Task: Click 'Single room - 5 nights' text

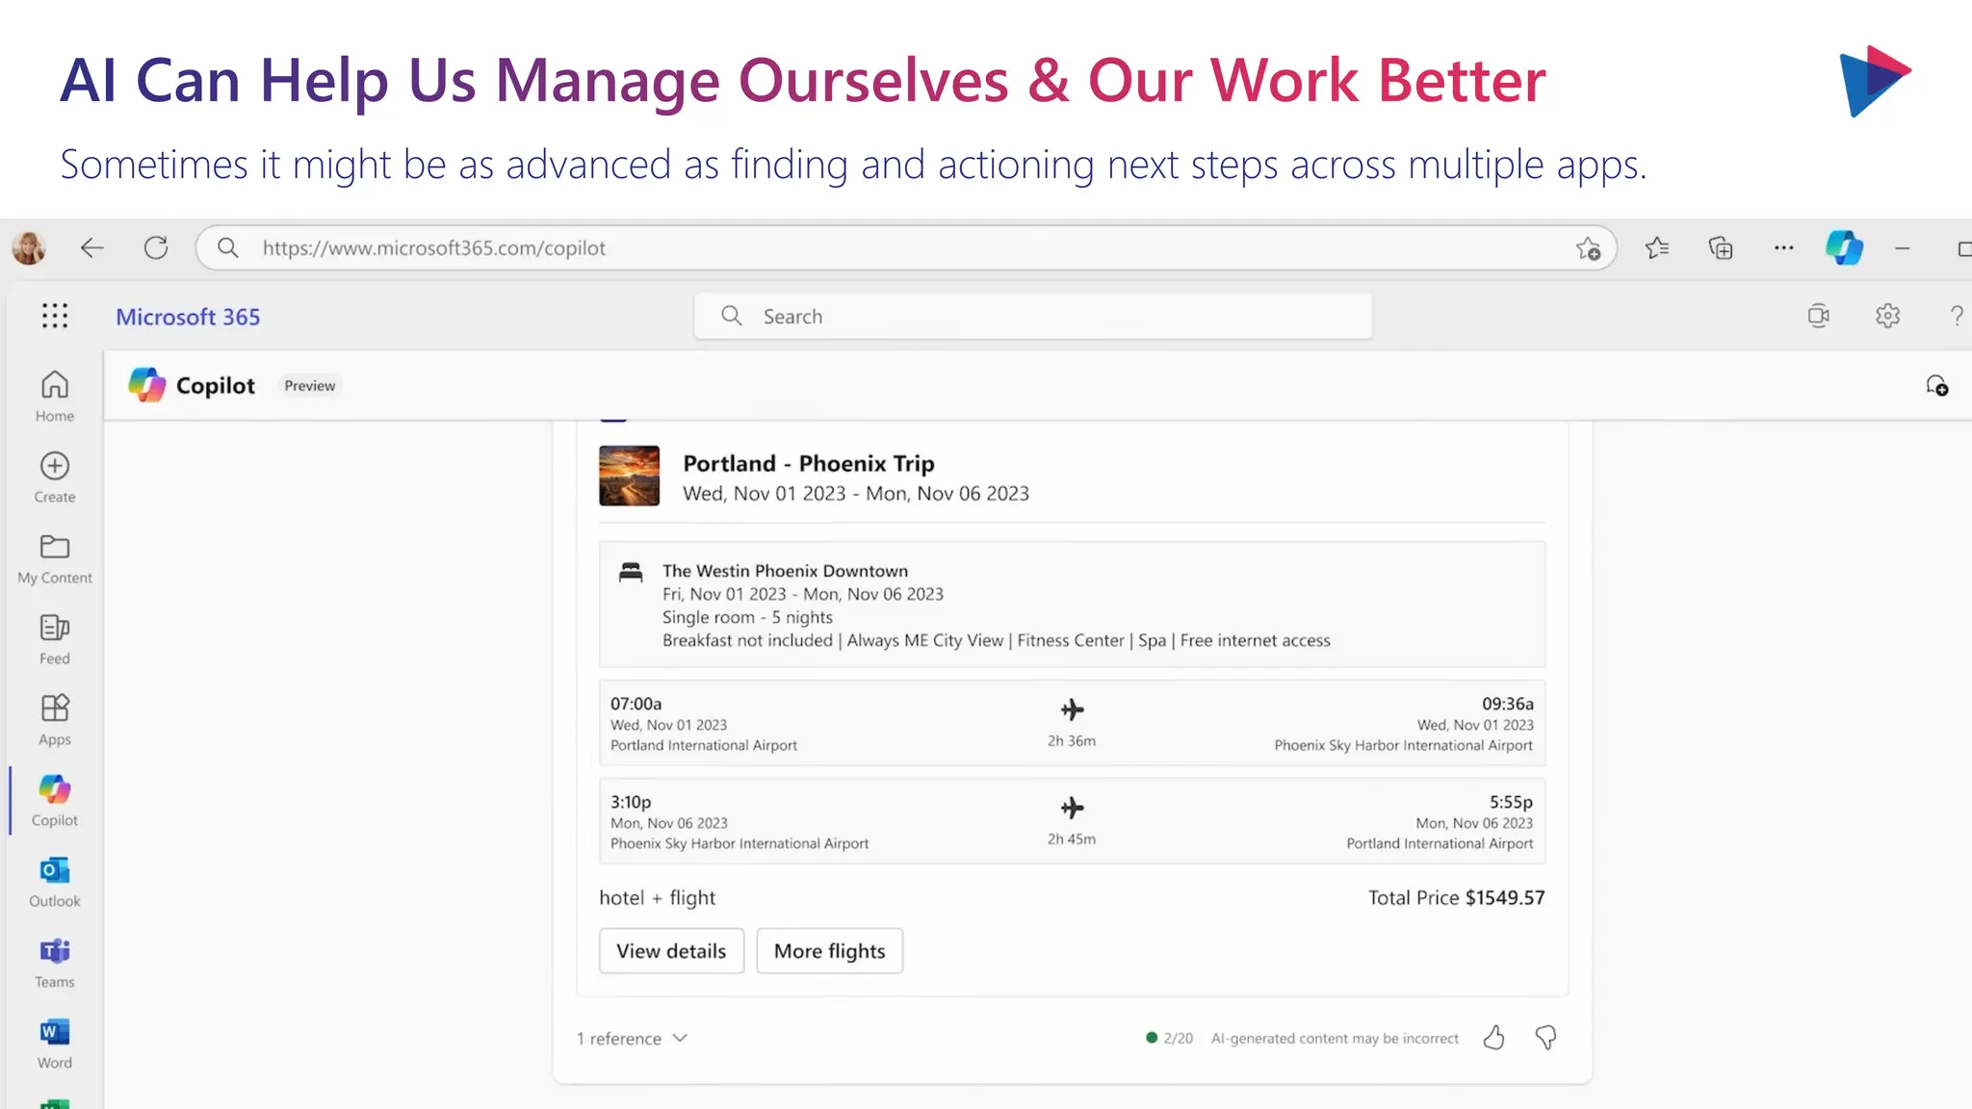Action: [747, 617]
